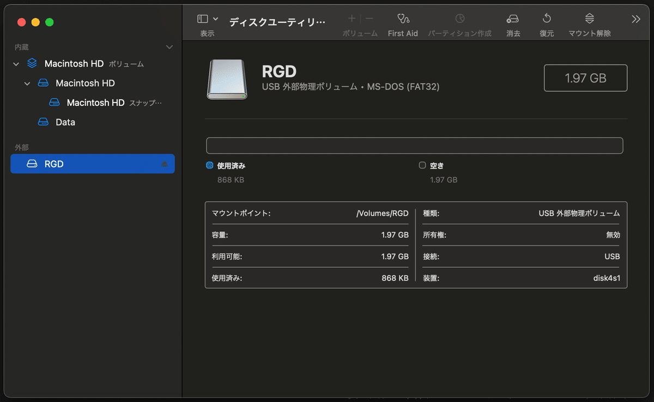
Task: Click the disk4s1 device value
Action: click(607, 278)
